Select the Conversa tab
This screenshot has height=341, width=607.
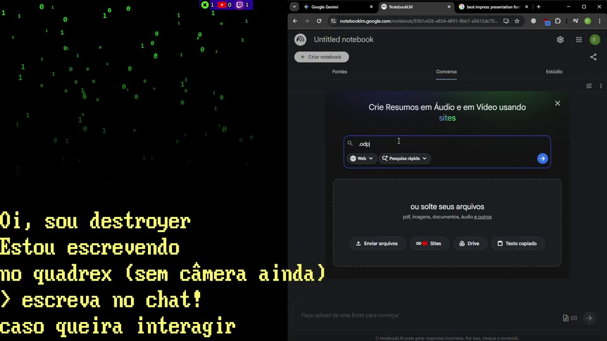point(446,72)
